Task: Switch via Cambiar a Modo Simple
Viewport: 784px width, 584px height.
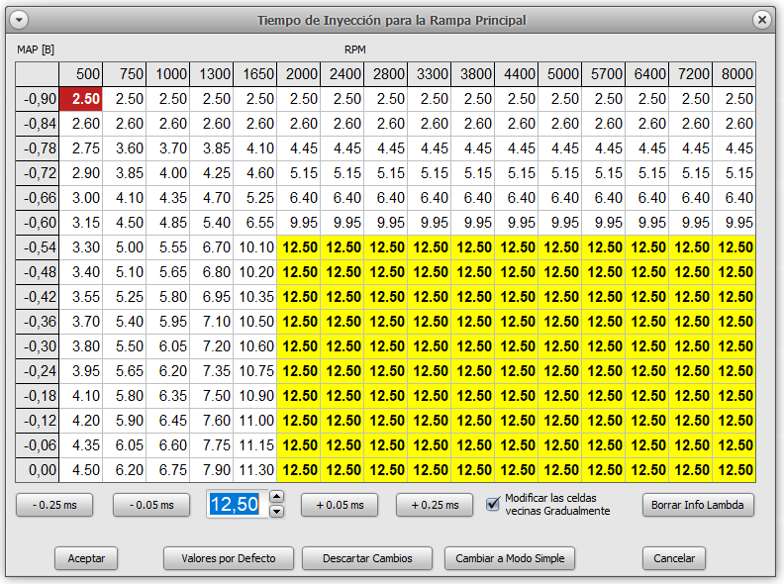Action: [x=510, y=558]
